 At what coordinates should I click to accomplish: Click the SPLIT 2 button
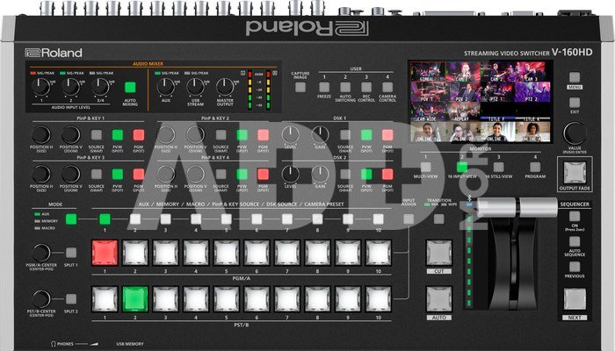71,299
